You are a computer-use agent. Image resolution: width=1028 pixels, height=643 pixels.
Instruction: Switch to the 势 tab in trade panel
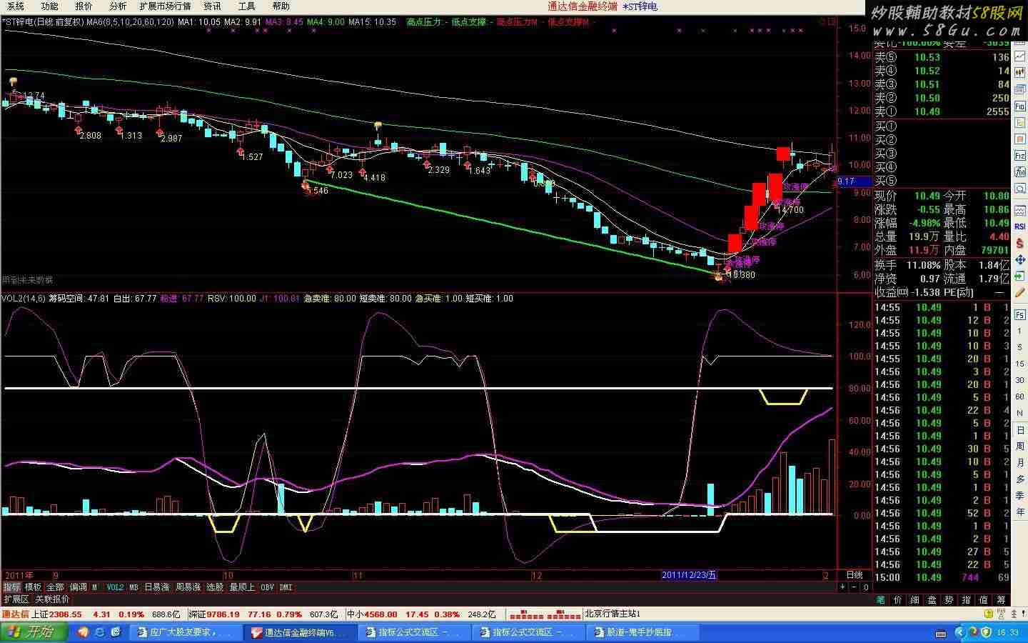[949, 600]
